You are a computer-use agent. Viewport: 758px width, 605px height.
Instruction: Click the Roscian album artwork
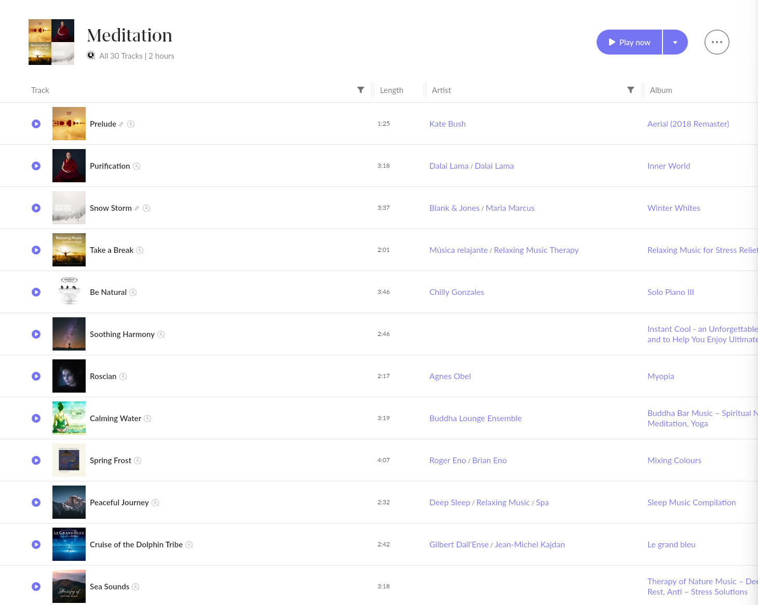pos(69,376)
